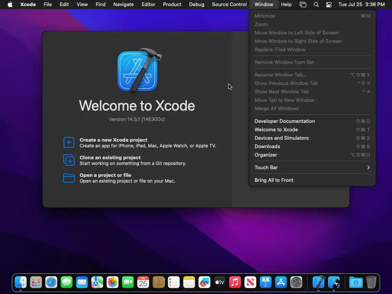Open the View menu

82,5
